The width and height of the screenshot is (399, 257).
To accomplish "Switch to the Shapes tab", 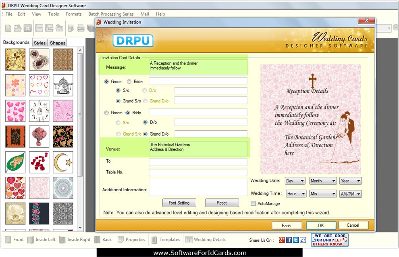I will click(x=58, y=43).
